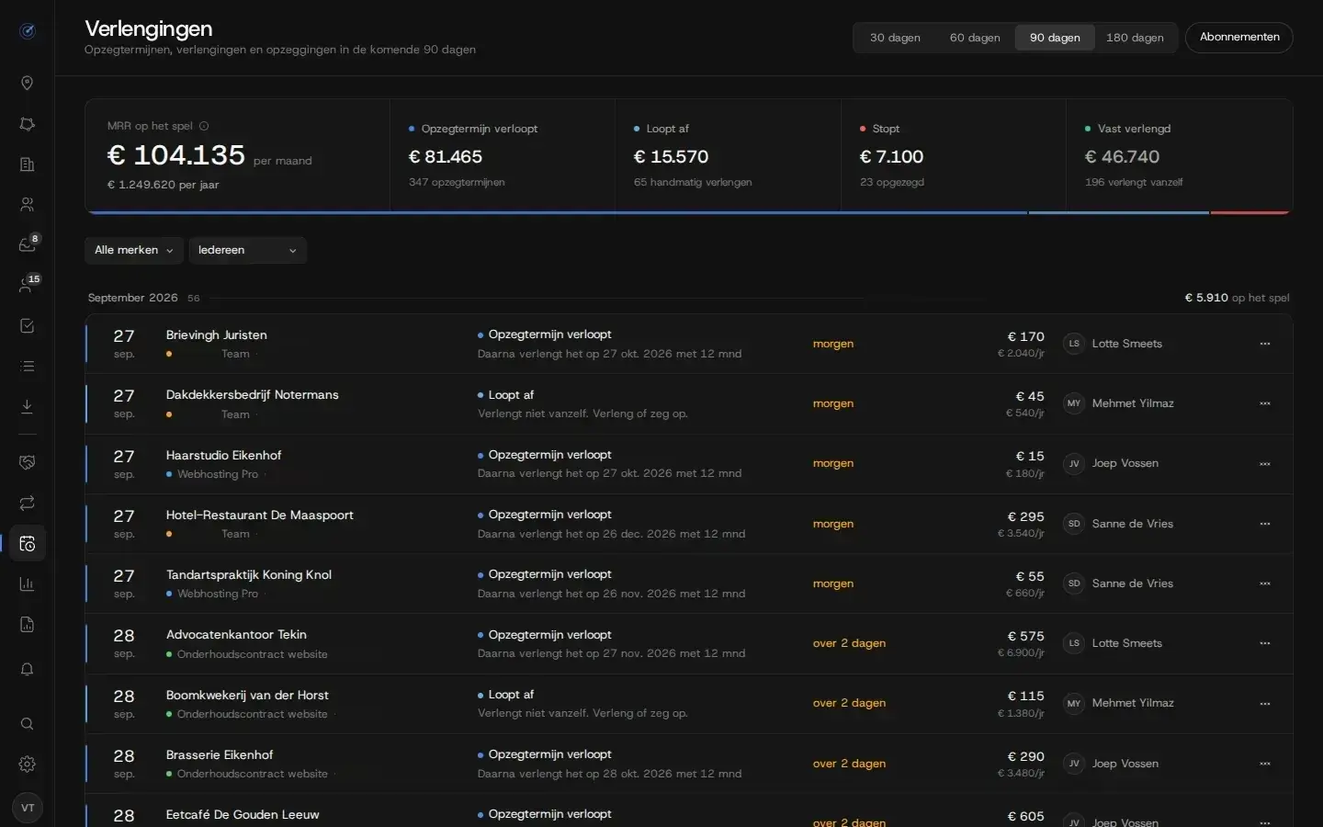The height and width of the screenshot is (827, 1323).
Task: Open the list icon in the sidebar
Action: tap(28, 367)
